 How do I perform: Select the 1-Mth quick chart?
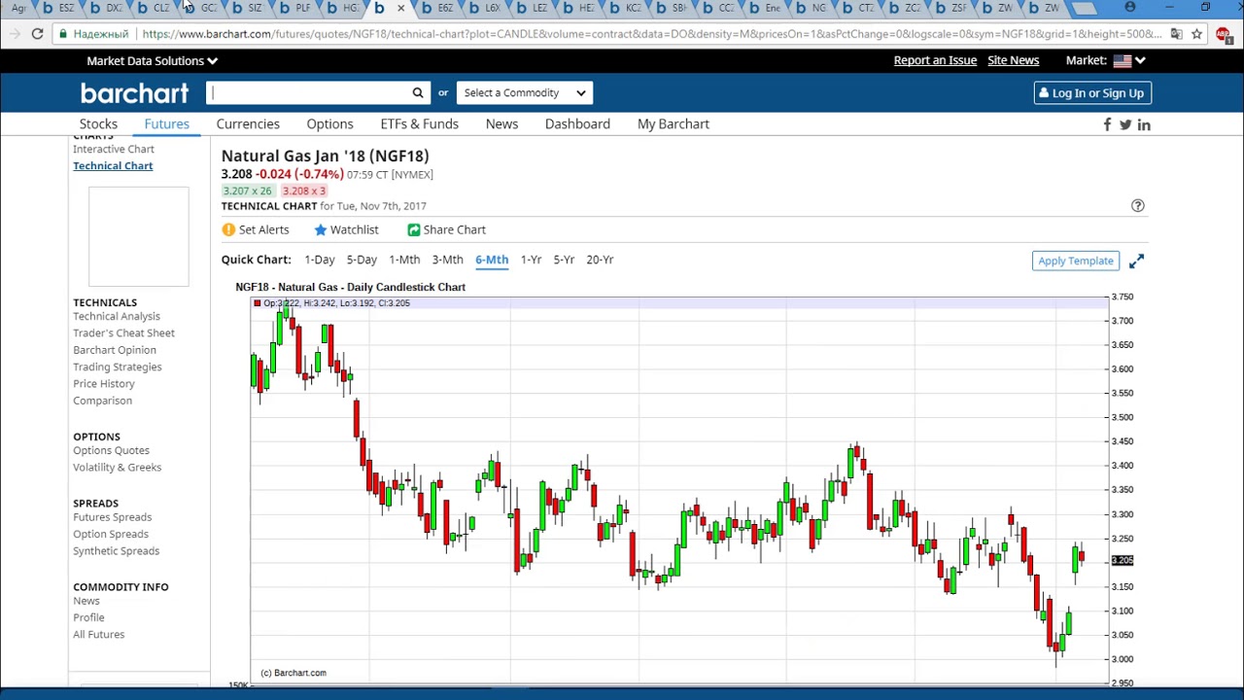(x=404, y=260)
